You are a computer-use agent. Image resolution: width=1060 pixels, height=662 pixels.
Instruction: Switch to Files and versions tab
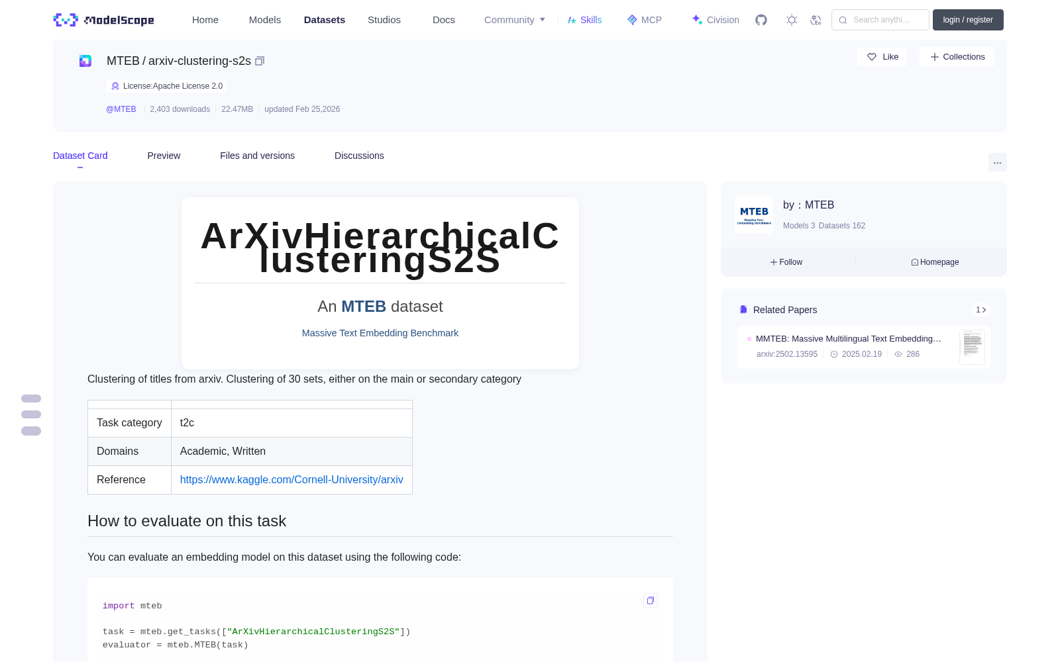(x=257, y=156)
